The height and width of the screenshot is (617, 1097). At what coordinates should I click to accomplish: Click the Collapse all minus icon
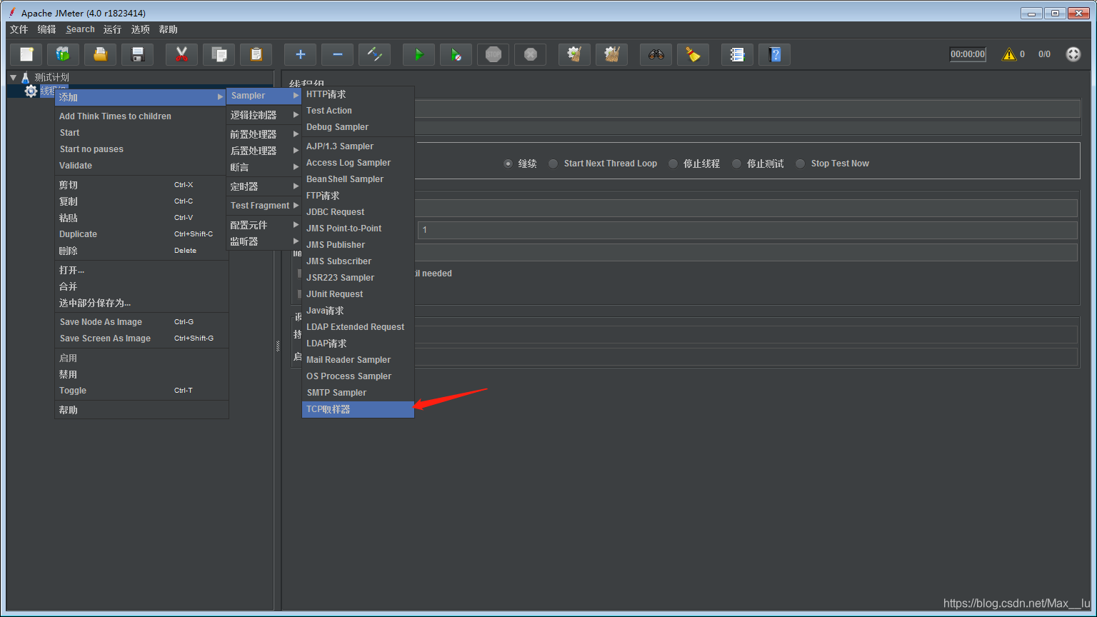(x=338, y=54)
